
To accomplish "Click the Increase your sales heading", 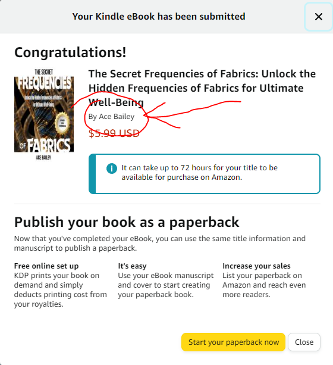I will point(256,266).
